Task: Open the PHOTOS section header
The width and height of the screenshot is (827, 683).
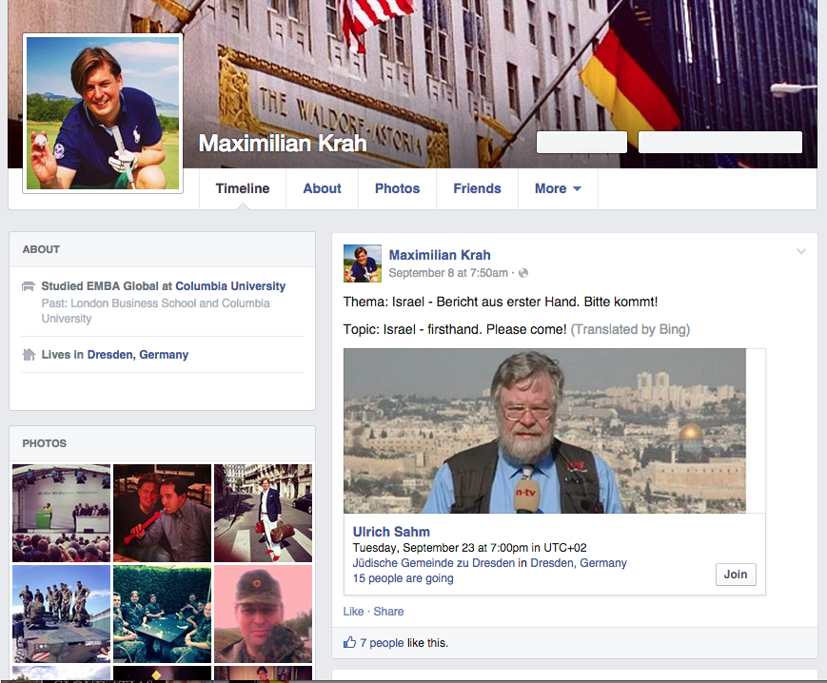Action: pos(45,443)
